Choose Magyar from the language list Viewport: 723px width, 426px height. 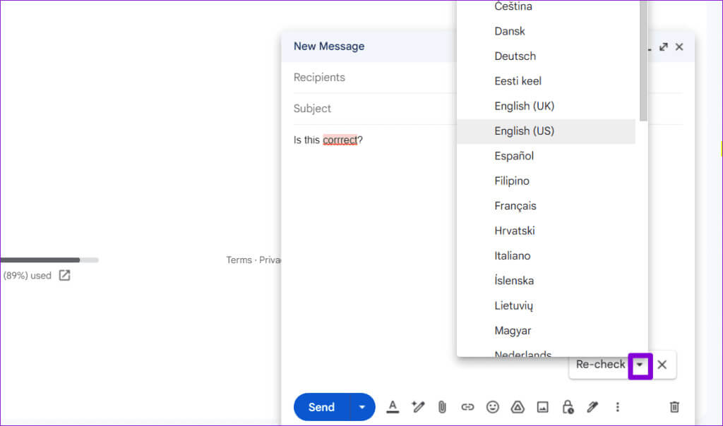546,331
